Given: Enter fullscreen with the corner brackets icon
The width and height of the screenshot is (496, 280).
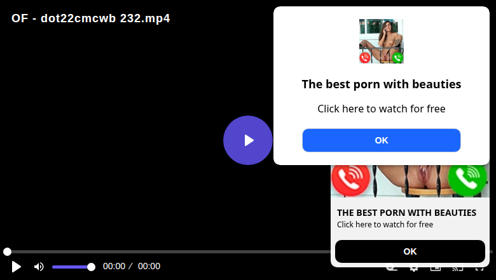Looking at the screenshot, I should point(479,269).
